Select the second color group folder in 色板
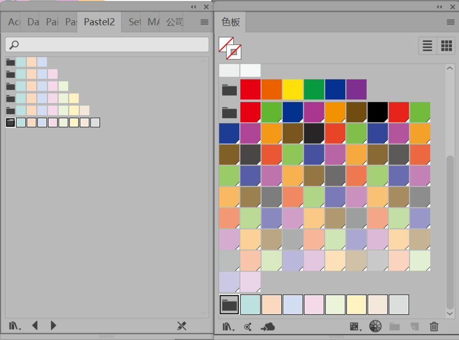The height and width of the screenshot is (340, 459). coord(229,112)
